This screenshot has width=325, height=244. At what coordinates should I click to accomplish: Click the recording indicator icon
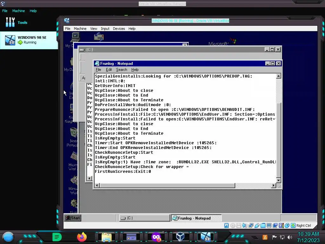(x=275, y=226)
